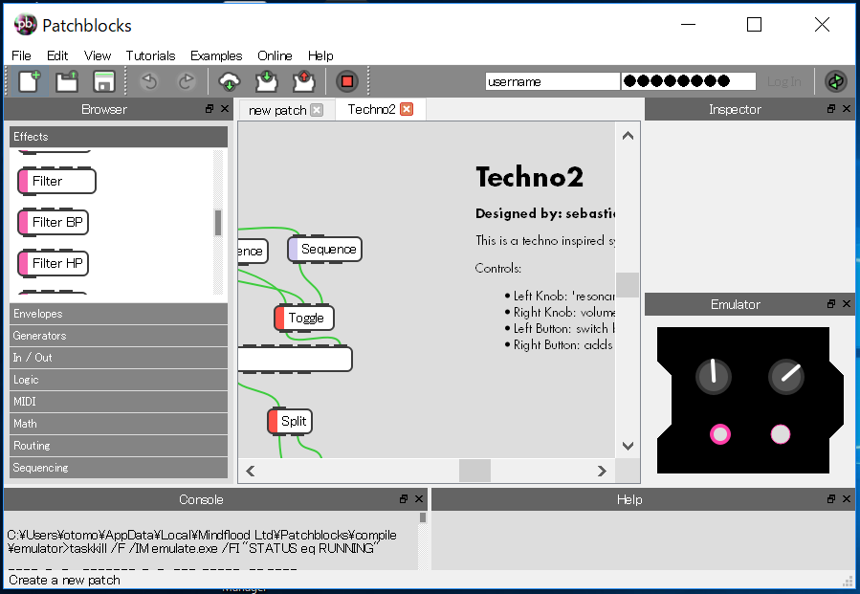The image size is (860, 594).
Task: Expand the MIDI category
Action: point(119,402)
